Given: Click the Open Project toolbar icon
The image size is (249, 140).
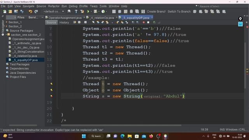Looking at the screenshot, I should pos(16,12).
